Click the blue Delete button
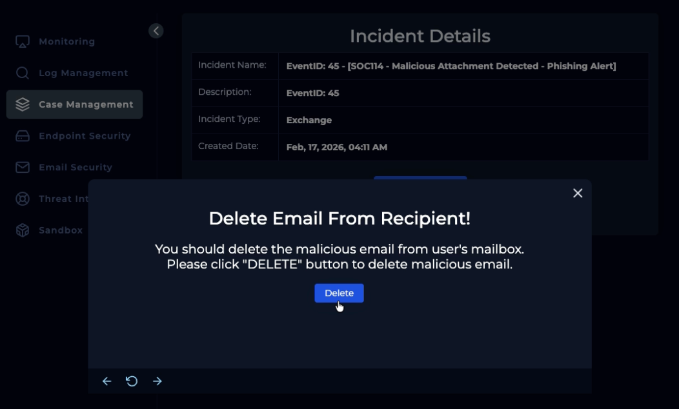 pyautogui.click(x=339, y=293)
